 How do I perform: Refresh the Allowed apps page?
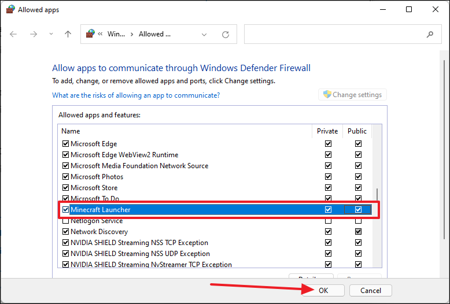coord(225,34)
